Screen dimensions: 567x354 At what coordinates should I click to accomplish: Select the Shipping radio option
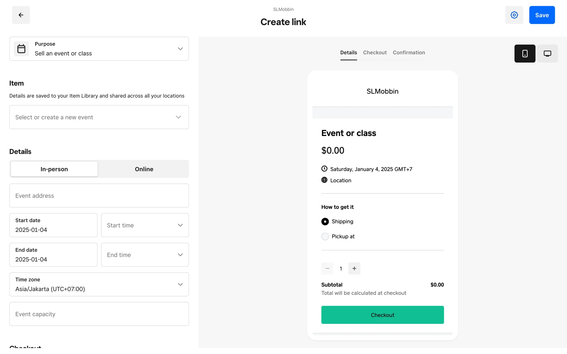click(325, 222)
